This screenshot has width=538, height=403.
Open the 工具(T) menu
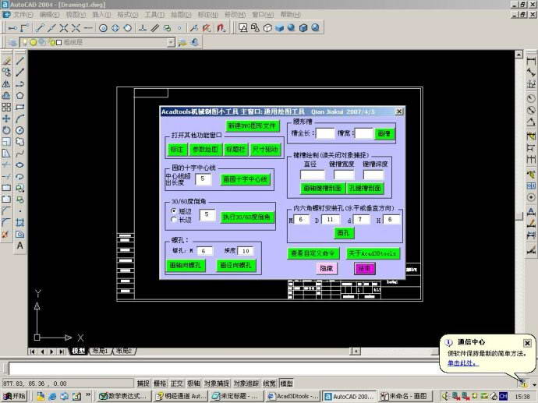pos(154,14)
